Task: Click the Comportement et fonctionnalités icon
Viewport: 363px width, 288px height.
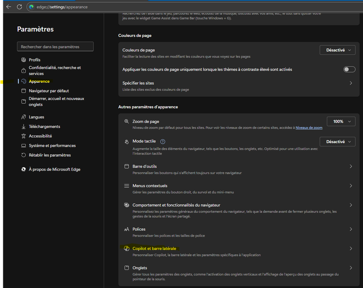Action: [127, 205]
